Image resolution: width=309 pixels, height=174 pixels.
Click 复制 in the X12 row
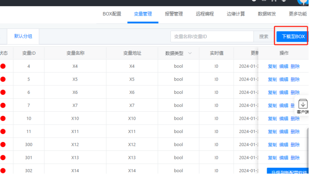tap(272, 145)
